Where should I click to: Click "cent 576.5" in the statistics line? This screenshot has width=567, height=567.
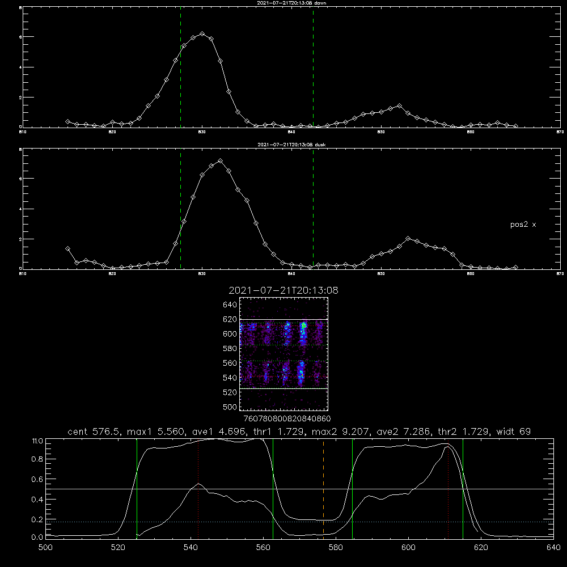94,431
